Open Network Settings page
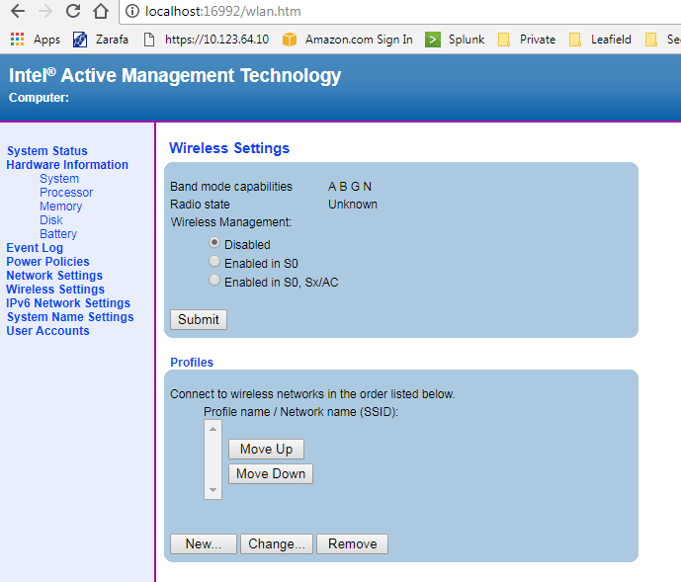 click(54, 276)
